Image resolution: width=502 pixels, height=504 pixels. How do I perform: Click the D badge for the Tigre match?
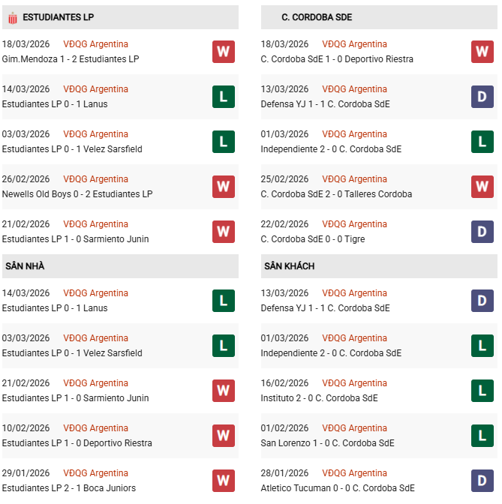pyautogui.click(x=482, y=232)
